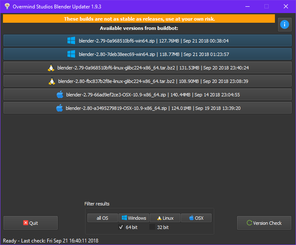Filter results to OSX builds

pos(196,218)
